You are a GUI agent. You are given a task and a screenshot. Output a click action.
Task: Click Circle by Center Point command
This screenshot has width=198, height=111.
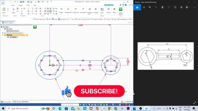click(x=82, y=19)
